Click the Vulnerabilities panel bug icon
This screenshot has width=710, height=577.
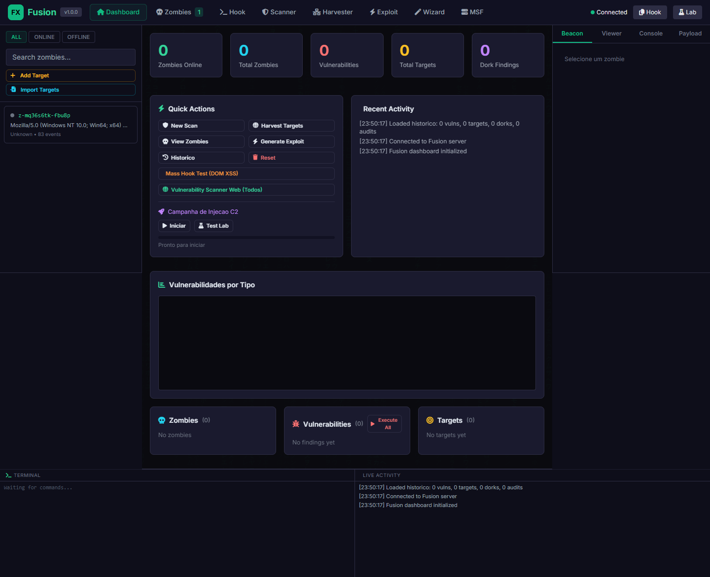(x=296, y=424)
